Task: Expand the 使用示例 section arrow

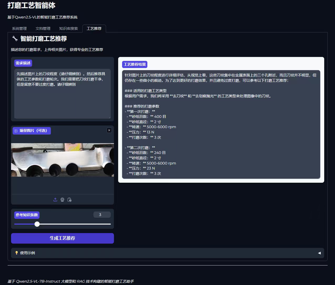Action: coord(319,253)
